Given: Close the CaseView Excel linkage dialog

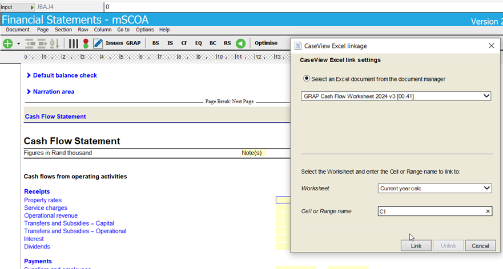Looking at the screenshot, I should tap(491, 46).
